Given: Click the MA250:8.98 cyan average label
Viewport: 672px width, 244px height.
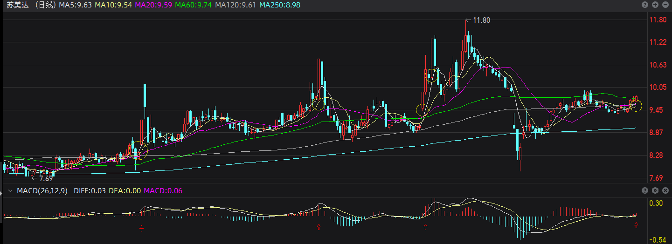Looking at the screenshot, I should 280,5.
